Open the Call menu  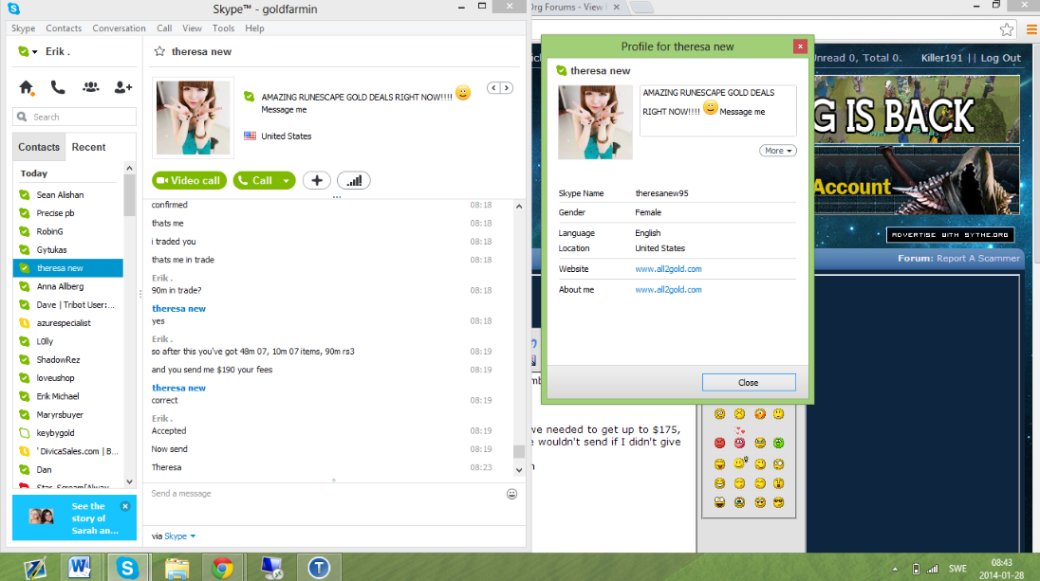tap(164, 28)
